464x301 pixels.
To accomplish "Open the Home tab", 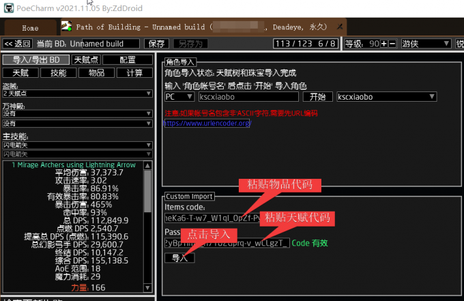I will [x=30, y=28].
